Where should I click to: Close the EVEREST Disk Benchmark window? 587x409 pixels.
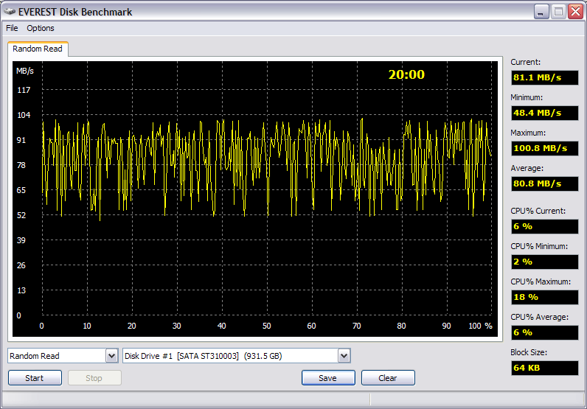pos(575,12)
